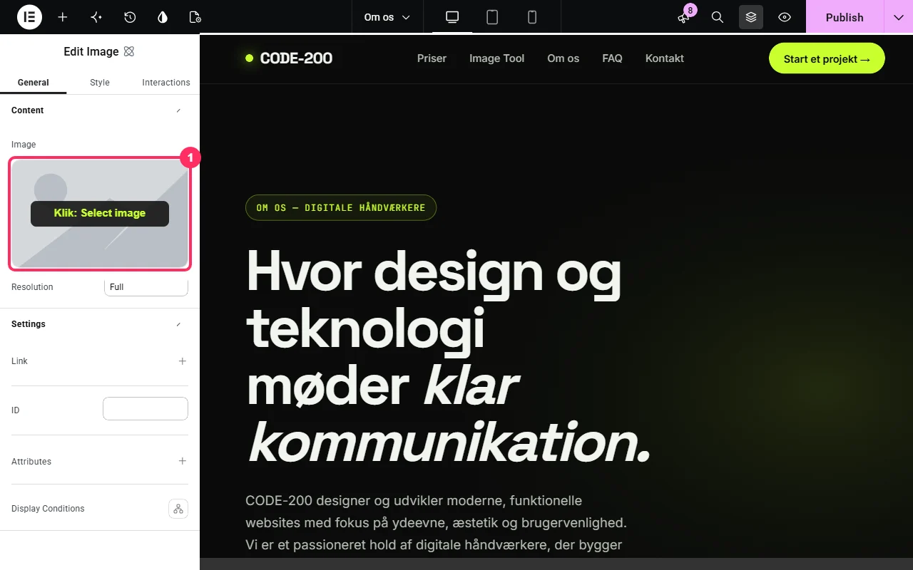Toggle the structure layers panel

point(751,17)
